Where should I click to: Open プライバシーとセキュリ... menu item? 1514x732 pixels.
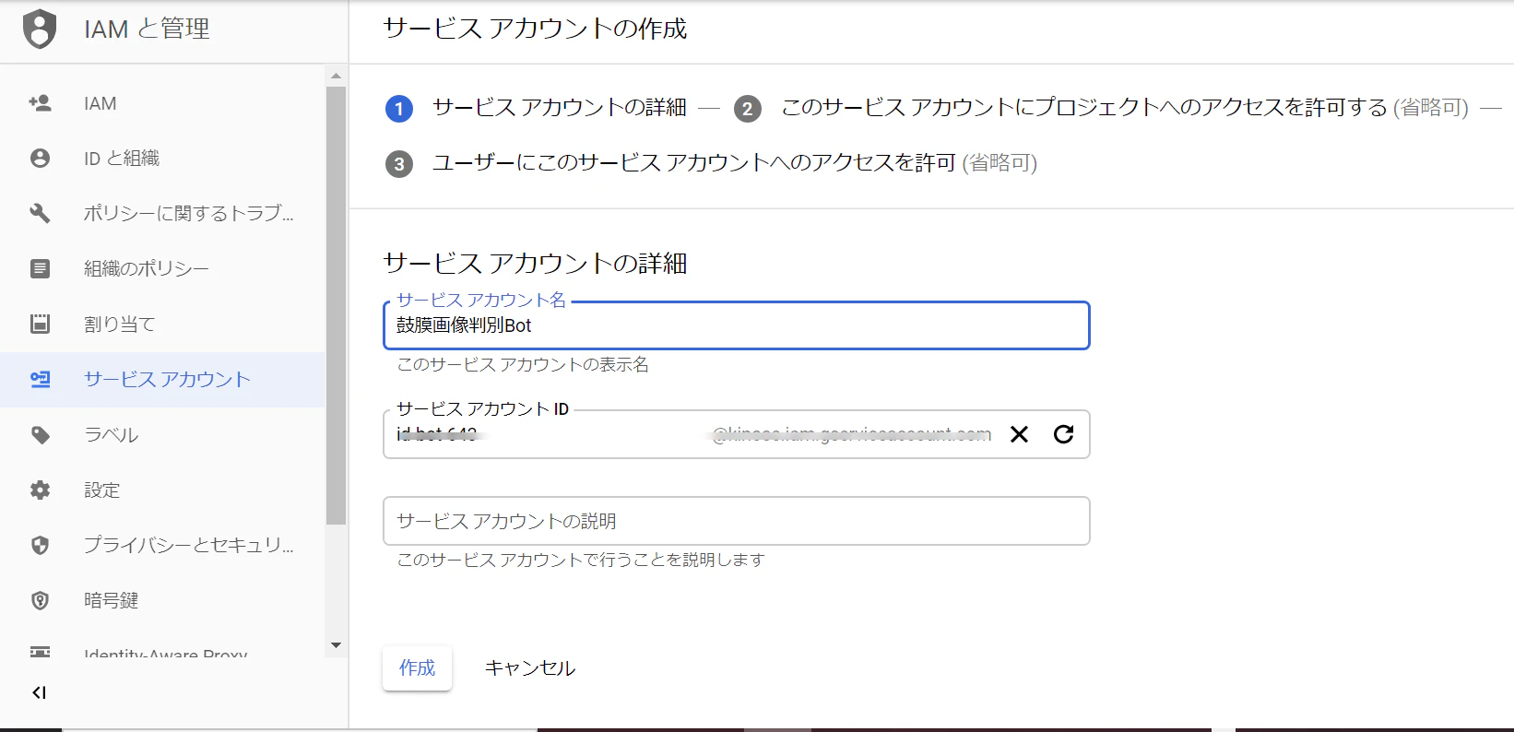pos(162,545)
